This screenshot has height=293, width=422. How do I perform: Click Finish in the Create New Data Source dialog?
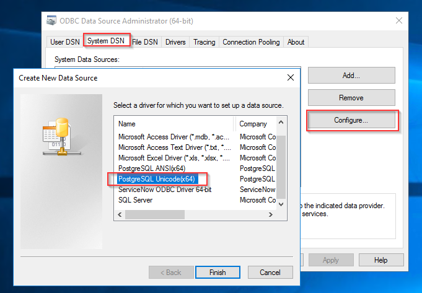pos(218,273)
